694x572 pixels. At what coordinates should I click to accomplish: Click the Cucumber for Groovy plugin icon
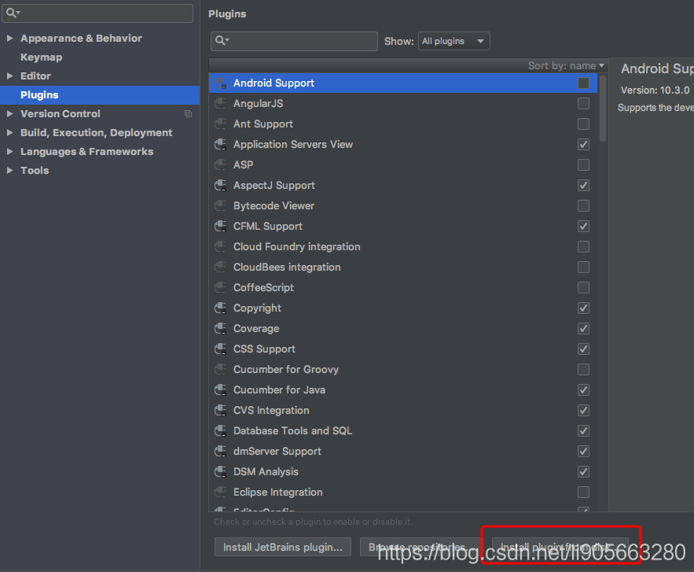pyautogui.click(x=220, y=369)
